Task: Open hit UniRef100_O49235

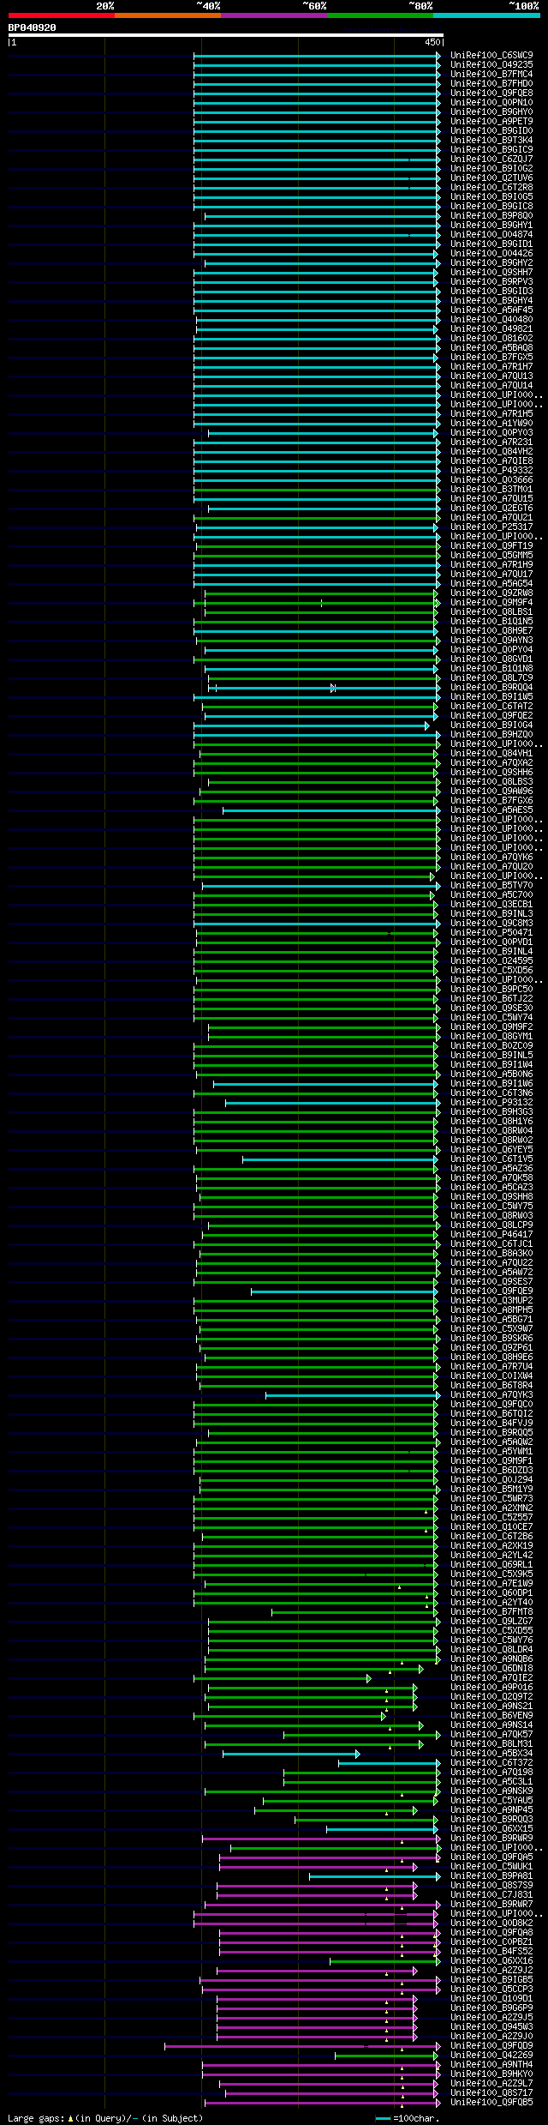Action: point(491,64)
